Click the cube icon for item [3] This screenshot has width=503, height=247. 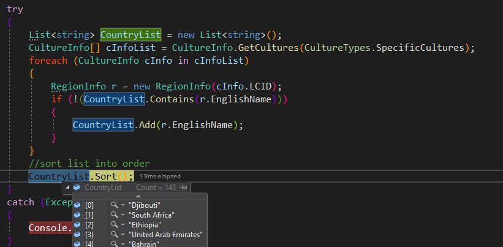point(77,235)
